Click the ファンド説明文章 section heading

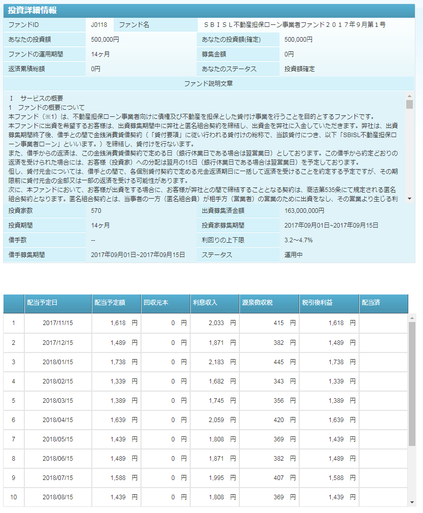pyautogui.click(x=208, y=83)
